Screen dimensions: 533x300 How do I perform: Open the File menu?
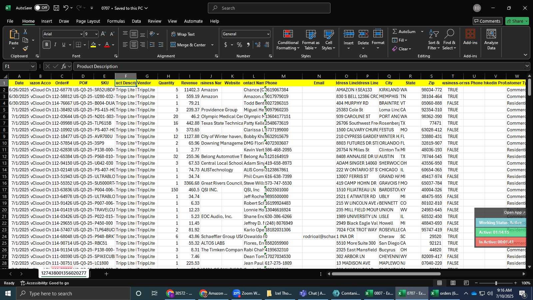coord(10,21)
